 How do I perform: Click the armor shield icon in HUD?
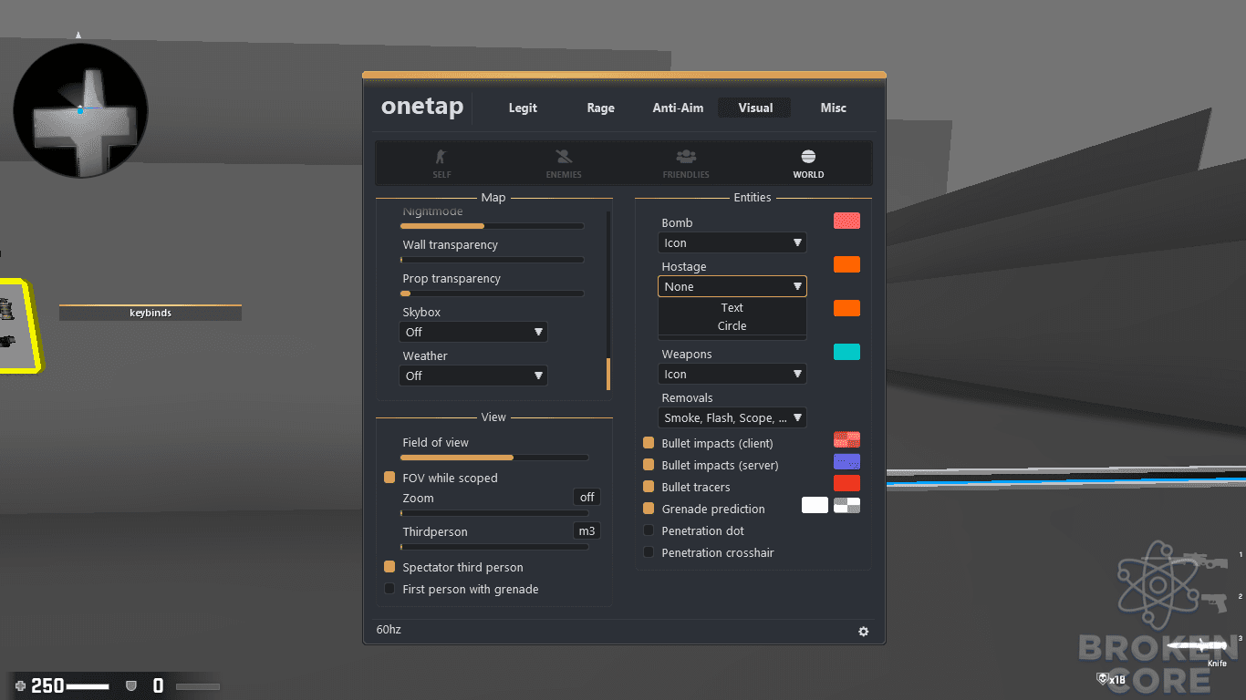tap(130, 685)
